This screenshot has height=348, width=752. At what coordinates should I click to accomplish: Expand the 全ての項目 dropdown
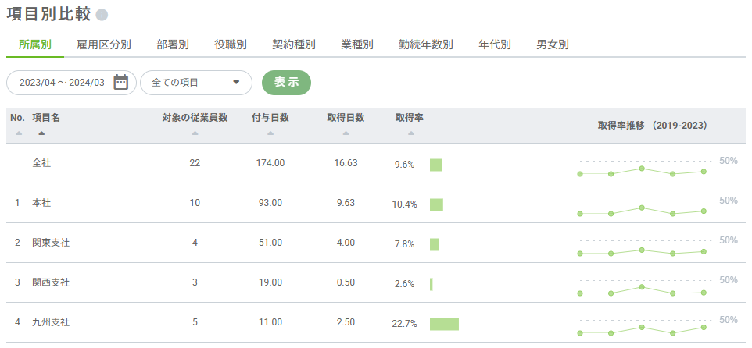(195, 83)
